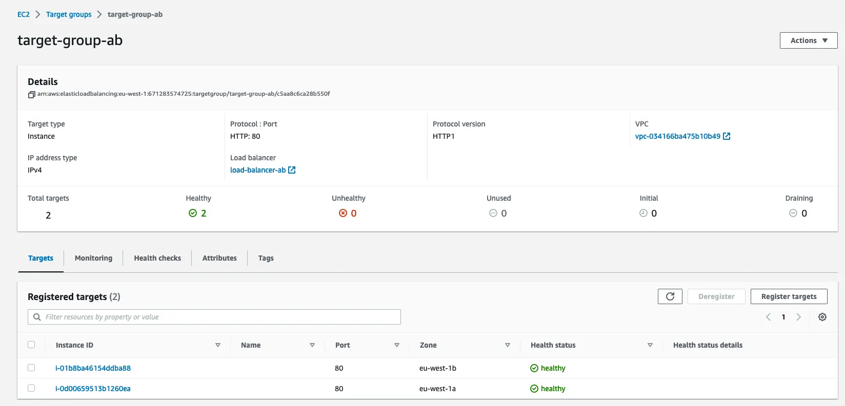Viewport: 845px width, 406px height.
Task: Sort by Health status column arrow
Action: coord(650,345)
